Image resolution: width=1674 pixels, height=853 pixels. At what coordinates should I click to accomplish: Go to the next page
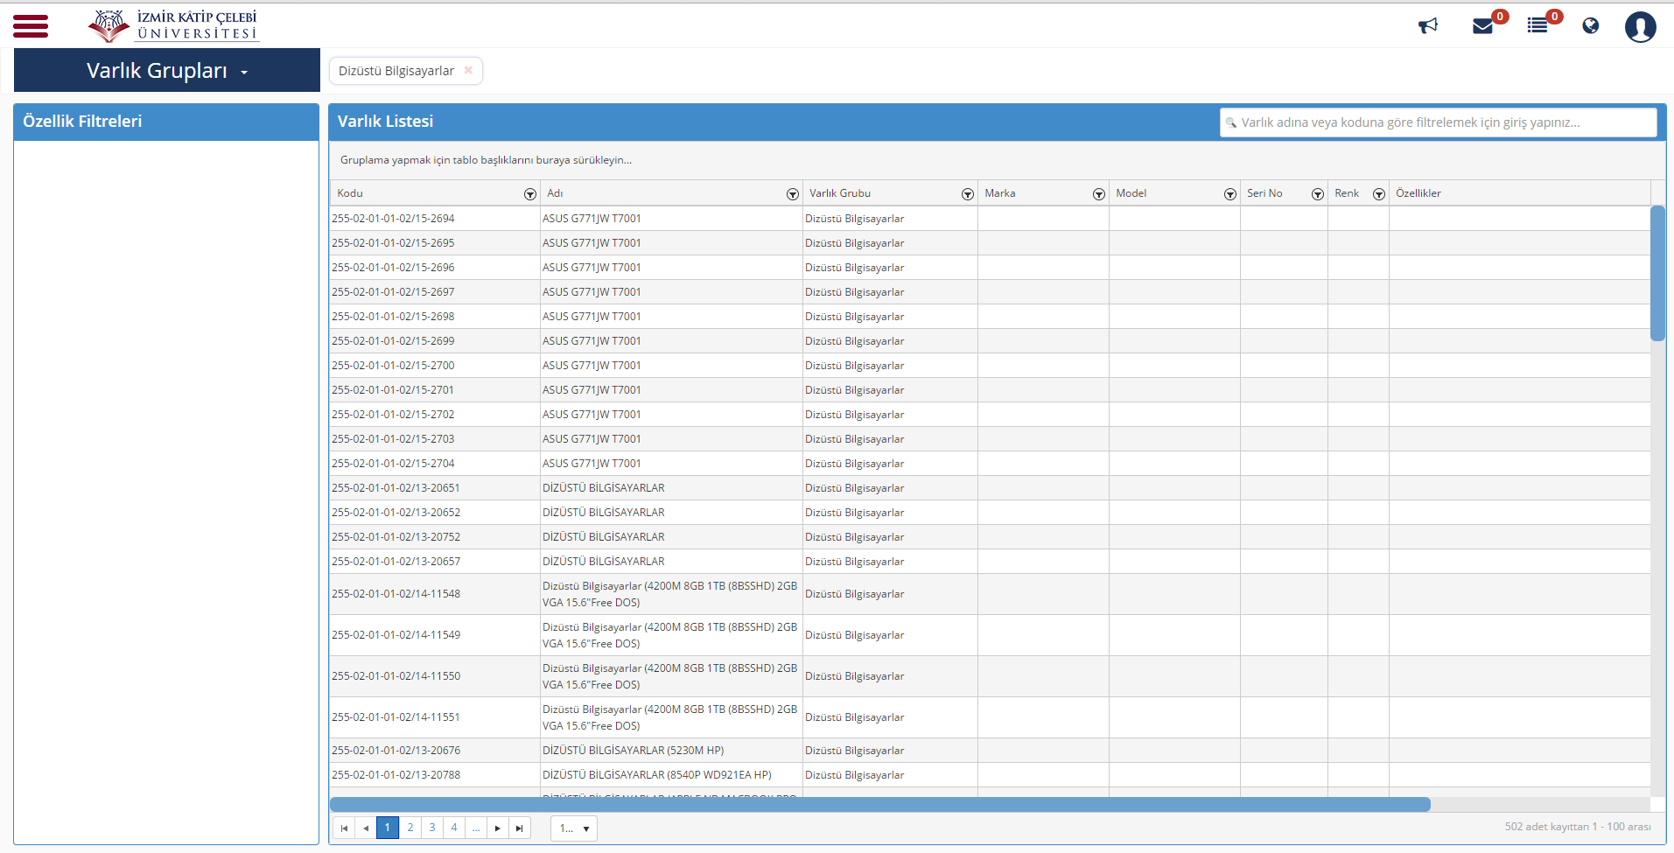coord(498,828)
